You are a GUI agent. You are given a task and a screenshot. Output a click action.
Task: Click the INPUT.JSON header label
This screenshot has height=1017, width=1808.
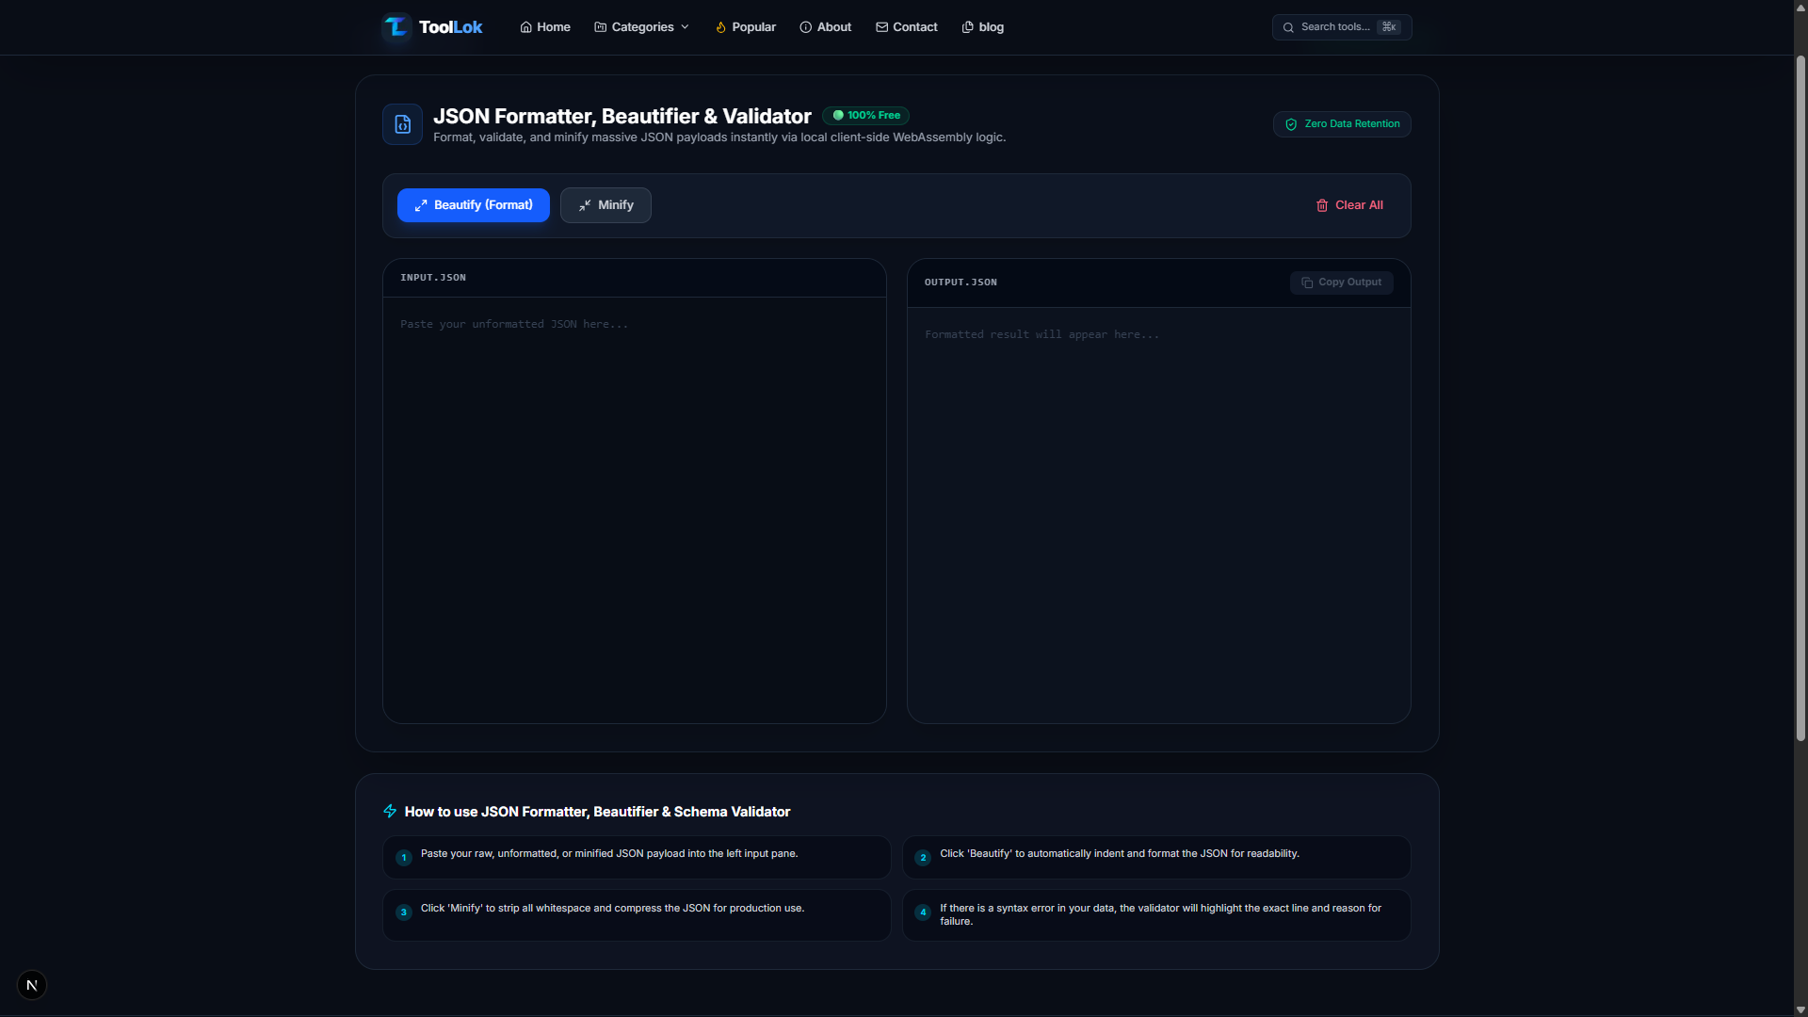point(433,278)
